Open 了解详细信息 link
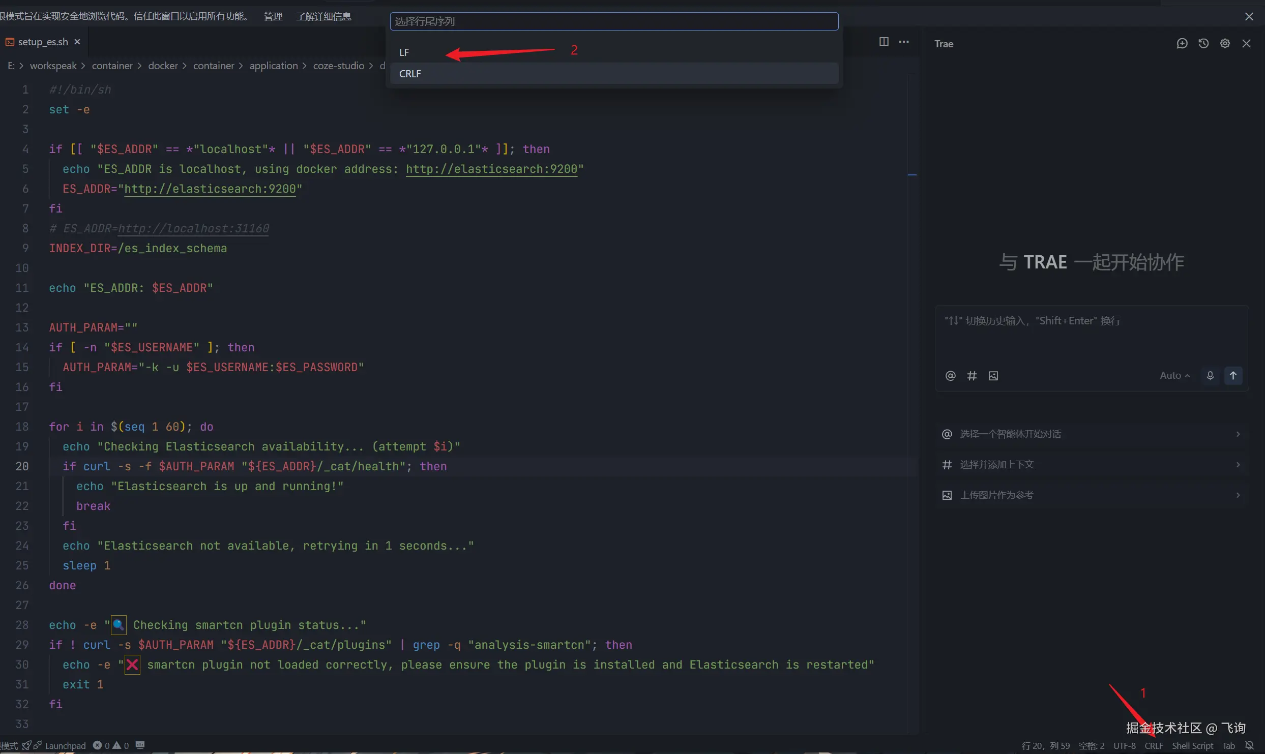1265x754 pixels. click(x=323, y=16)
